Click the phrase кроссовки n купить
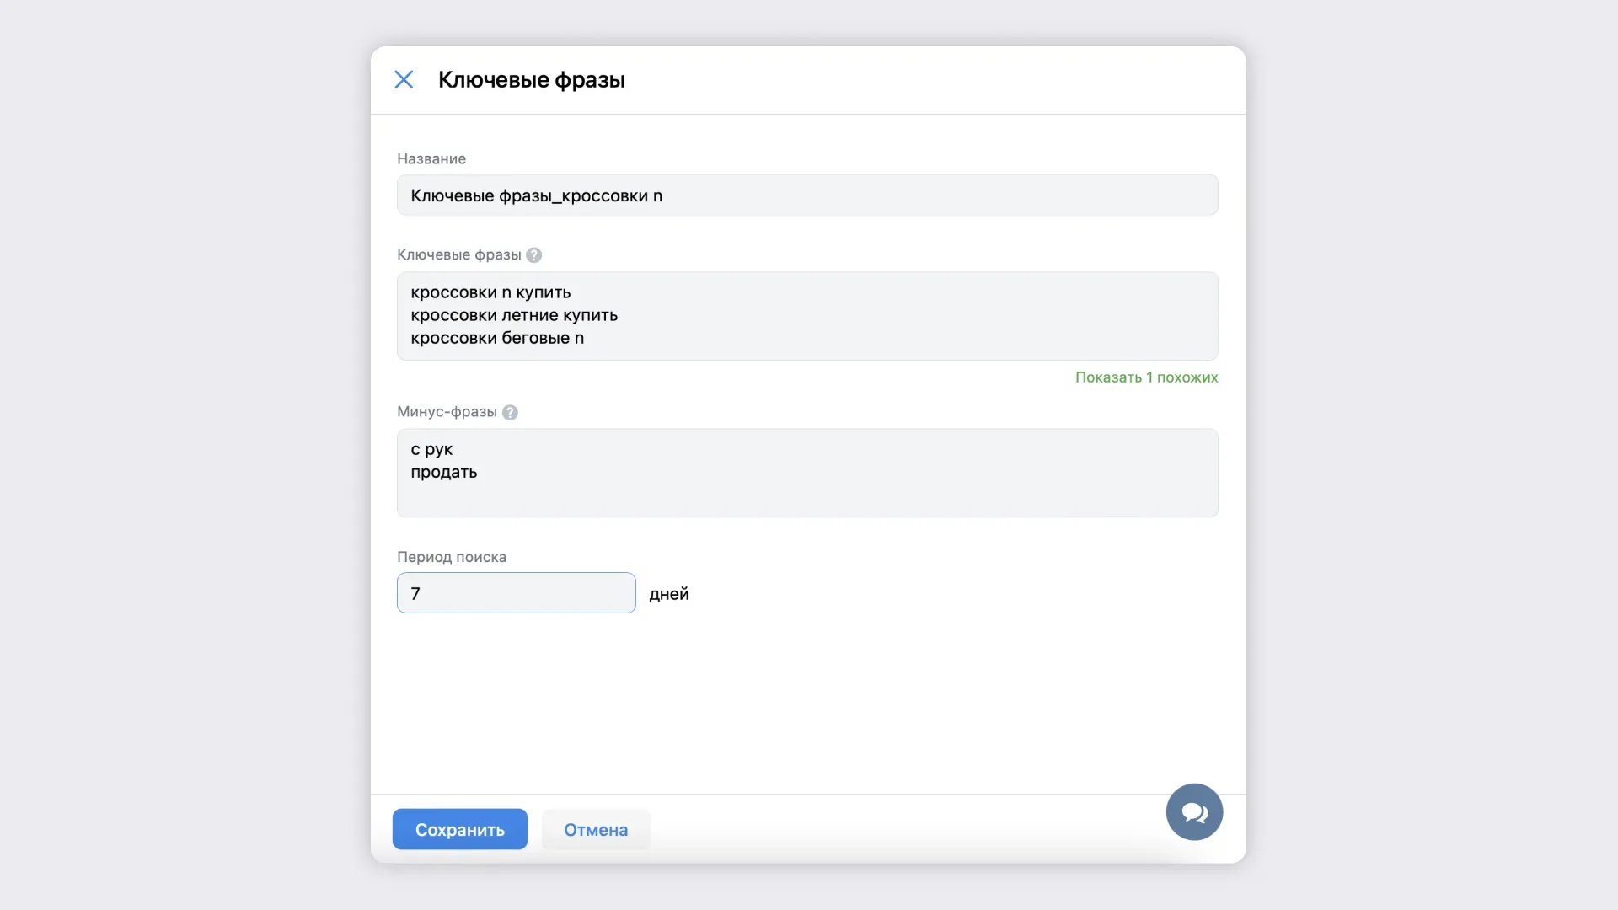 coord(490,292)
